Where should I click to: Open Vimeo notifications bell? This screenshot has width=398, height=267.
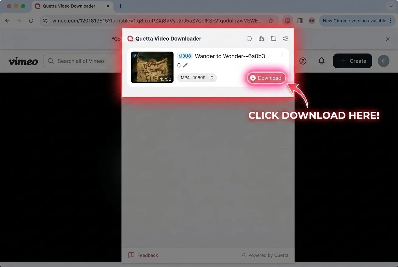[x=321, y=61]
